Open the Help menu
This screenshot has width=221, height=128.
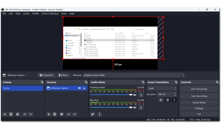coord(72,14)
